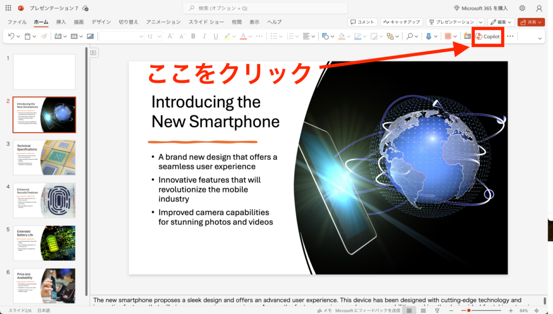The image size is (553, 314).
Task: Toggle text highlight color
Action: click(228, 37)
